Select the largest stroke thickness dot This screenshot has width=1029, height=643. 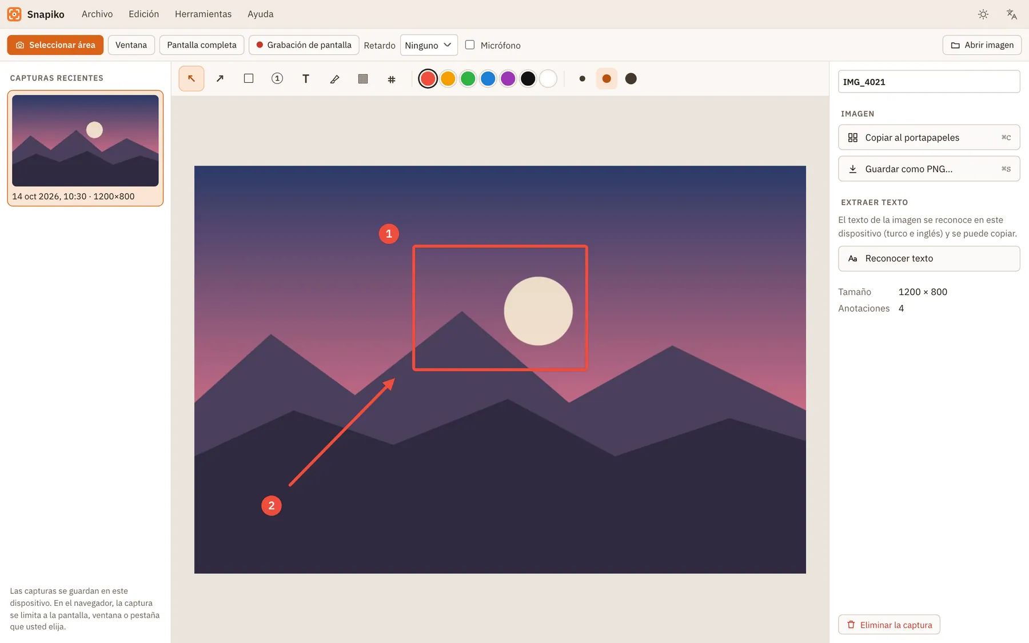click(631, 79)
